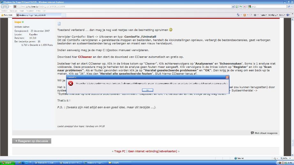Expand the Home button dropdown arrow
The width and height of the screenshot is (294, 165).
(x=241, y=15)
